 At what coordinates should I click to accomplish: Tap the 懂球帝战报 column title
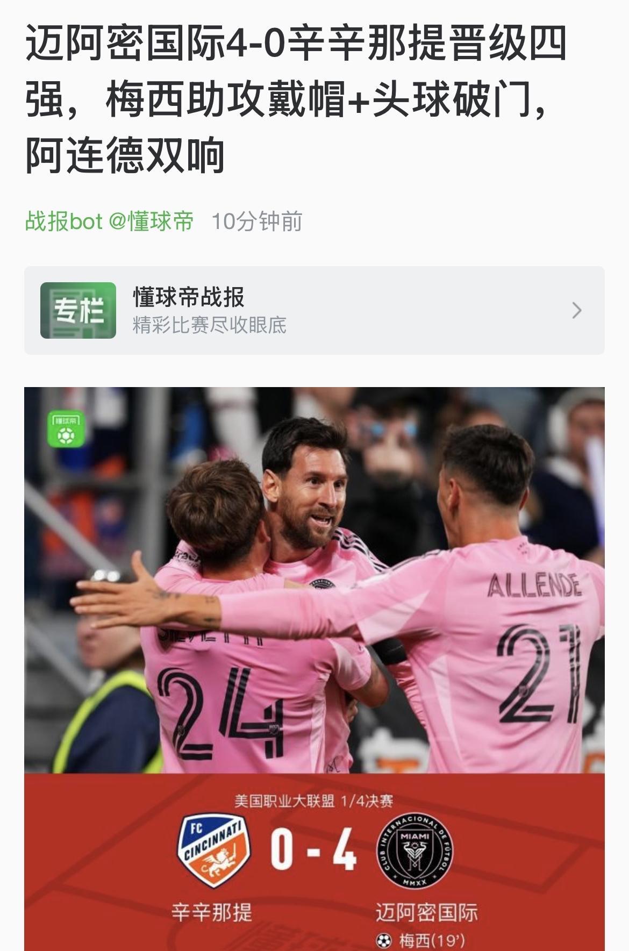click(x=188, y=297)
